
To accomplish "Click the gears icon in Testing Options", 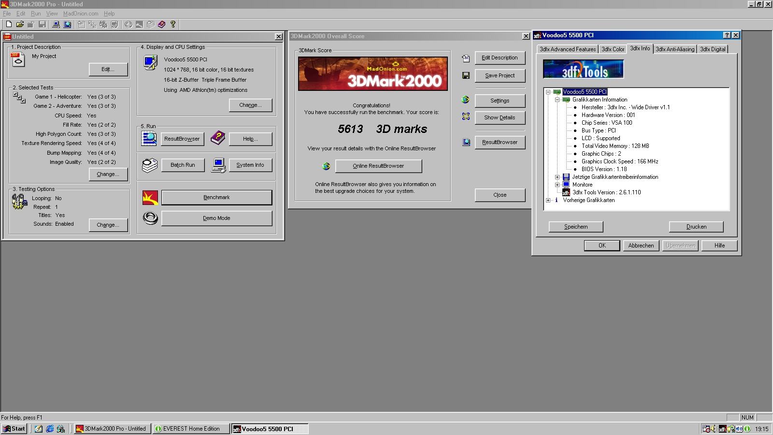I will click(19, 202).
